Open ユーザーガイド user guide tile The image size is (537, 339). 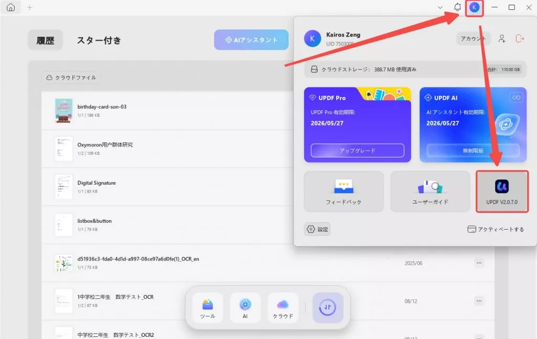[x=430, y=191]
